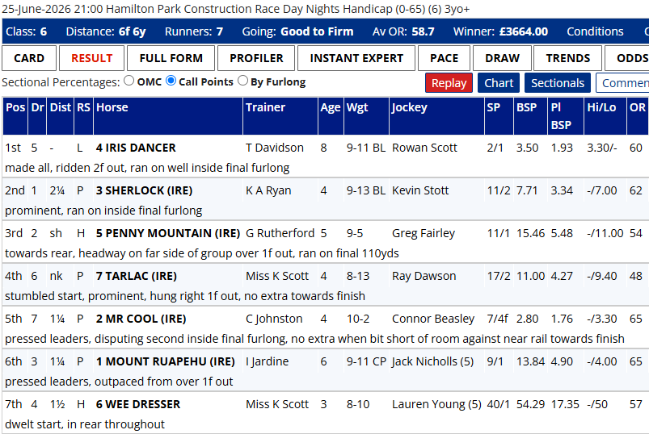Switch to TRENDS tab

tap(568, 58)
